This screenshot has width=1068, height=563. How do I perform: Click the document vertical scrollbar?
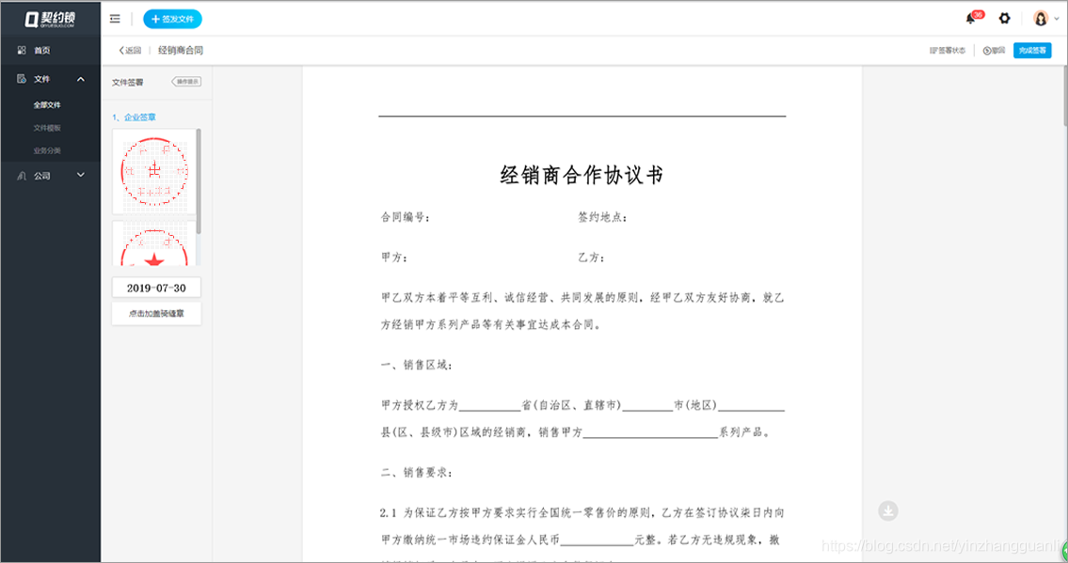1064,95
